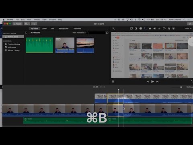Open the volume speaker icon in the viewer toolbar
This screenshot has width=193, height=145.
[x=155, y=29]
